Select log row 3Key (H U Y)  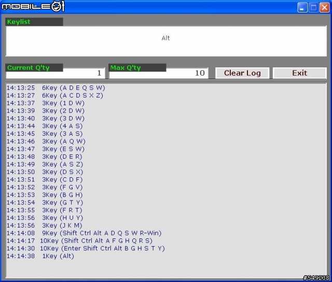point(45,218)
